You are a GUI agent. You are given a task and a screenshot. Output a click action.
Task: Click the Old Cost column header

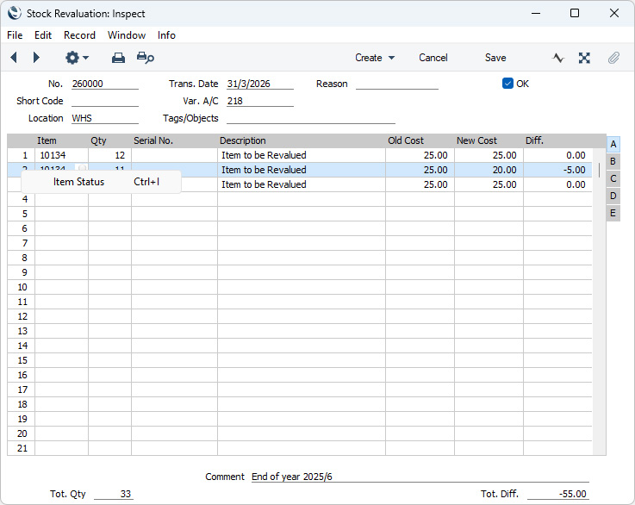405,140
